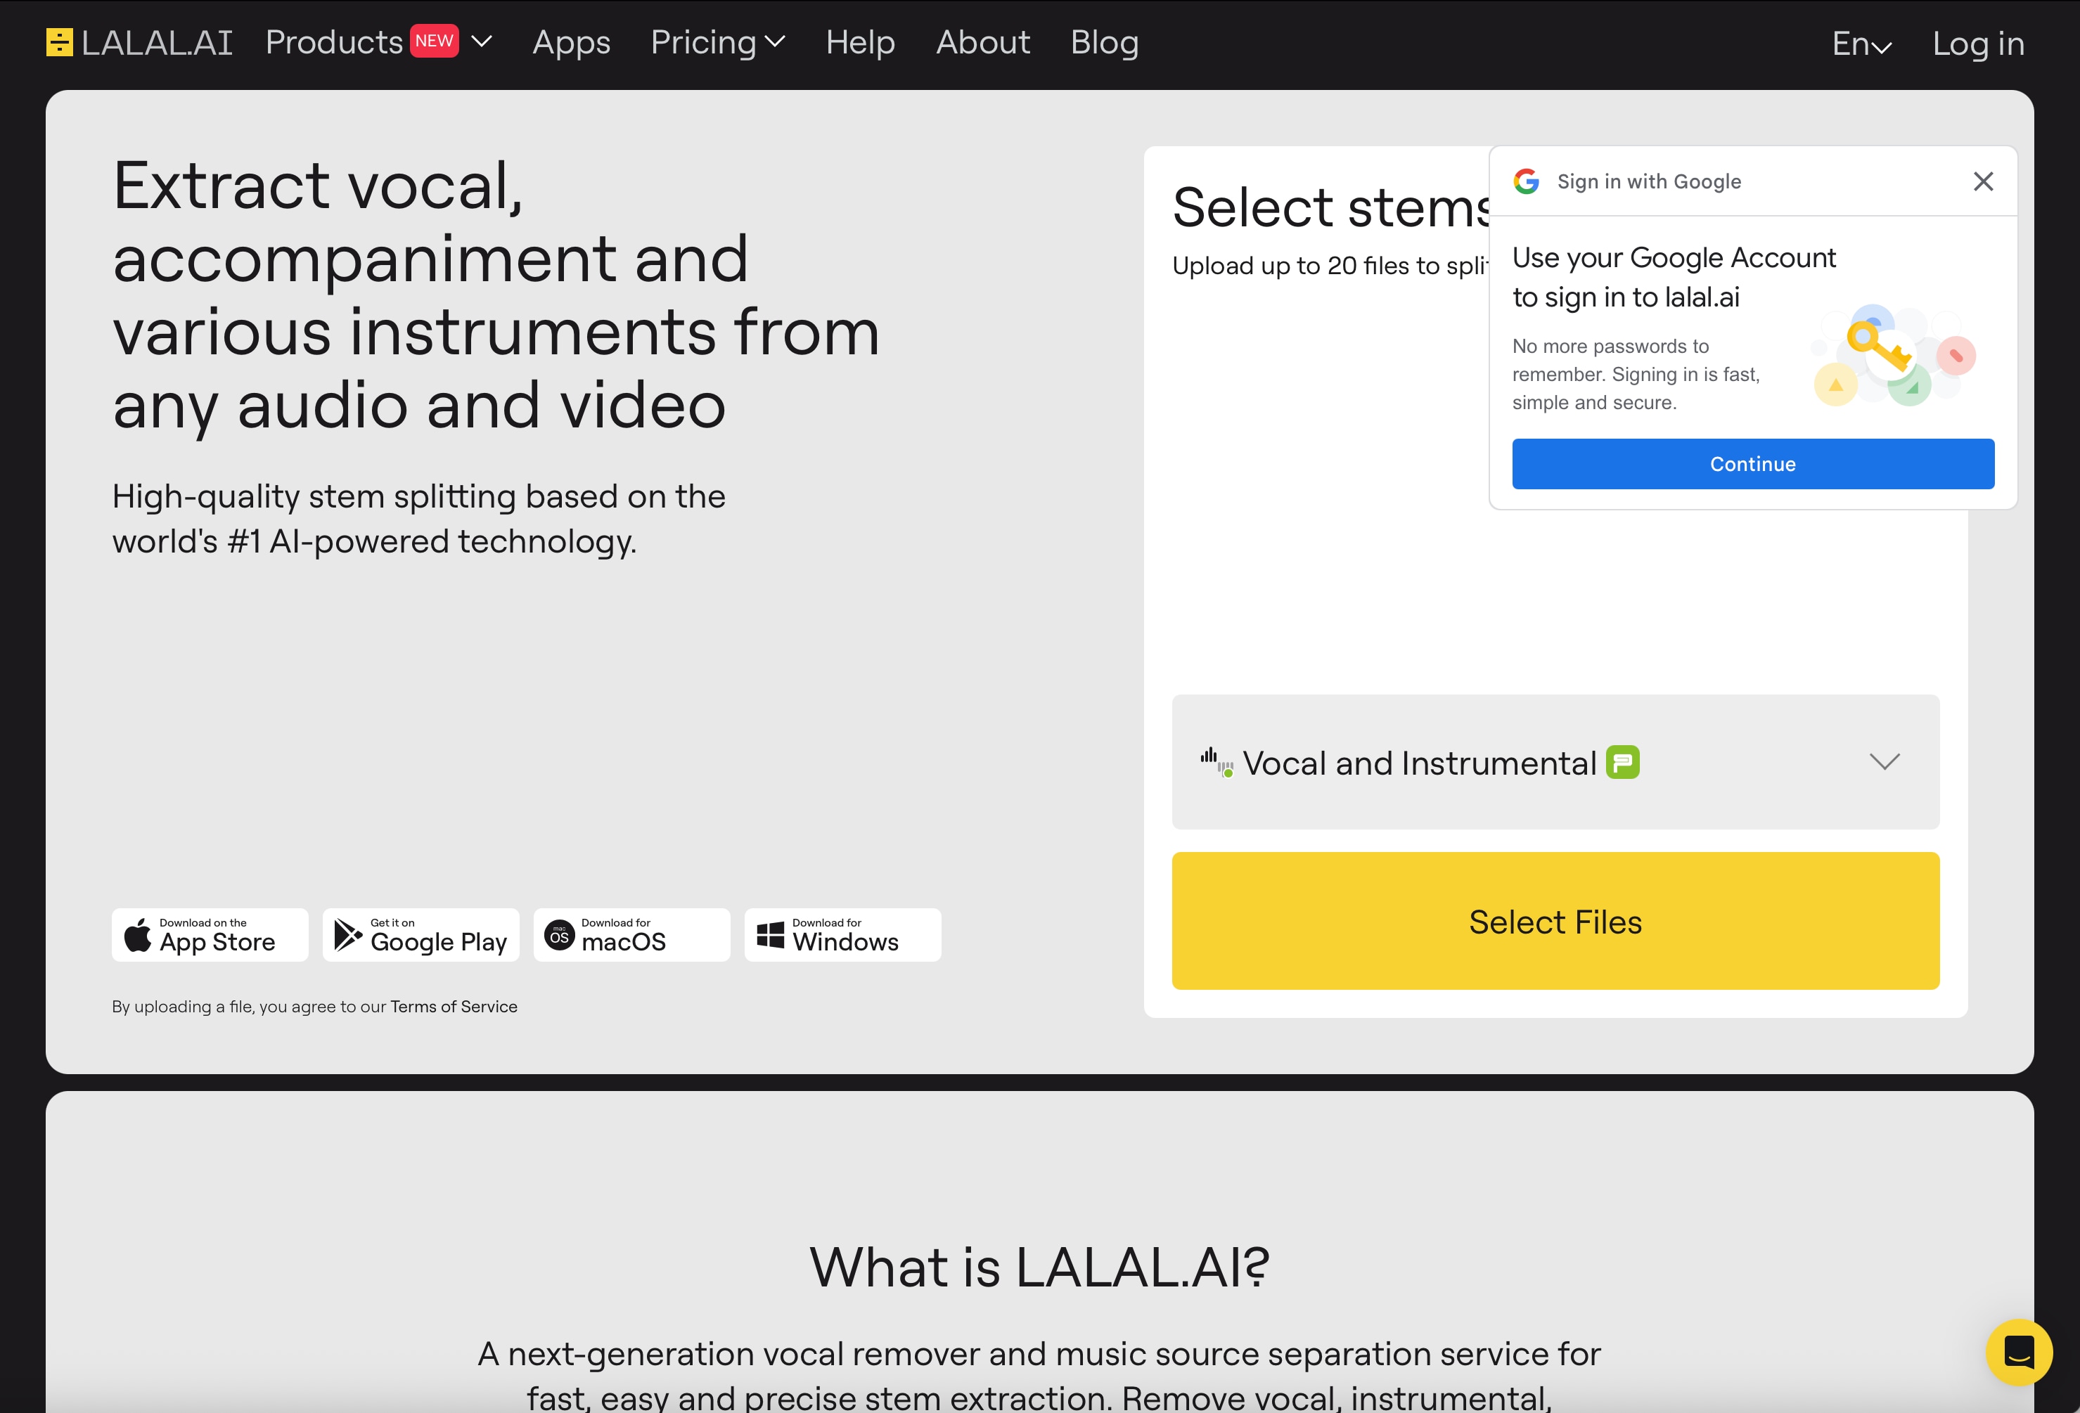Image resolution: width=2080 pixels, height=1413 pixels.
Task: Click the Google Play triangle icon
Action: [347, 935]
